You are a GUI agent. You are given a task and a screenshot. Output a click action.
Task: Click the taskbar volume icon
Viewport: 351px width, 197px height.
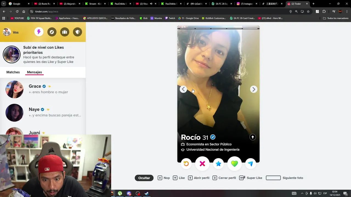(x=315, y=193)
